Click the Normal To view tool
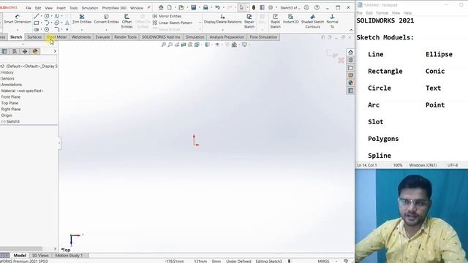The width and height of the screenshot is (468, 263). [332, 21]
